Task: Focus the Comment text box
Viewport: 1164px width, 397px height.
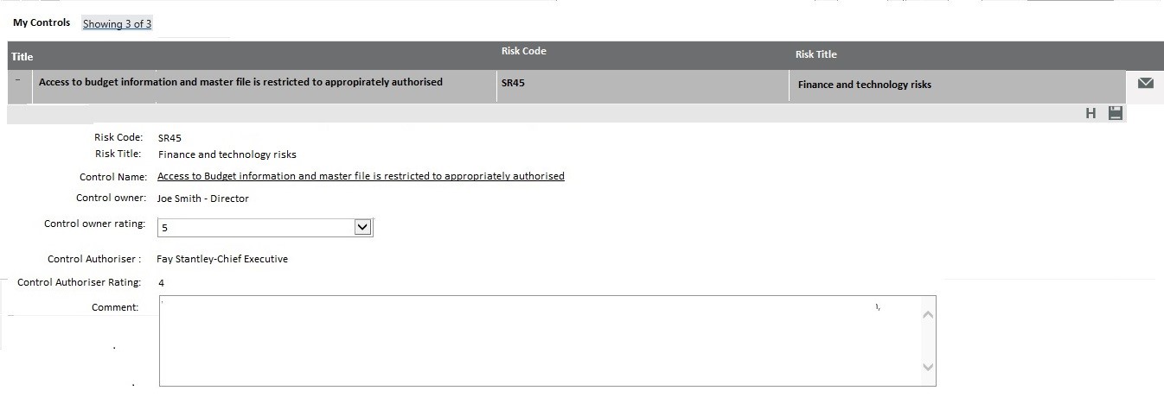Action: 547,341
